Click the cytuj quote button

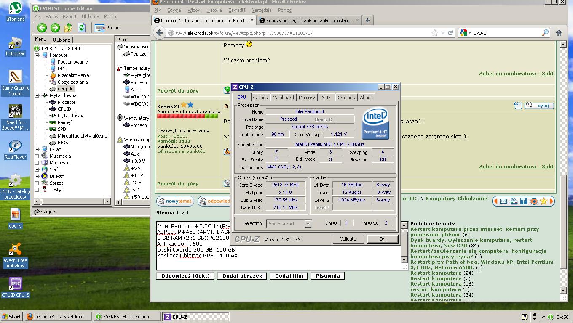point(539,106)
